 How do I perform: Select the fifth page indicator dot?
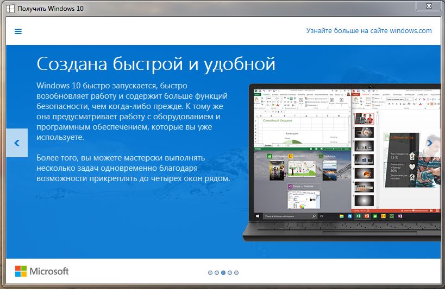[236, 273]
